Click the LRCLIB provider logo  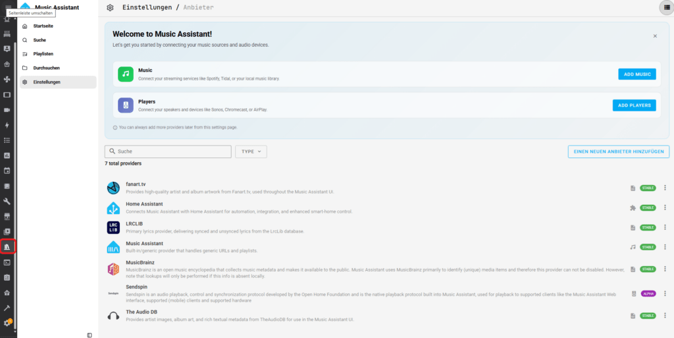coord(113,227)
